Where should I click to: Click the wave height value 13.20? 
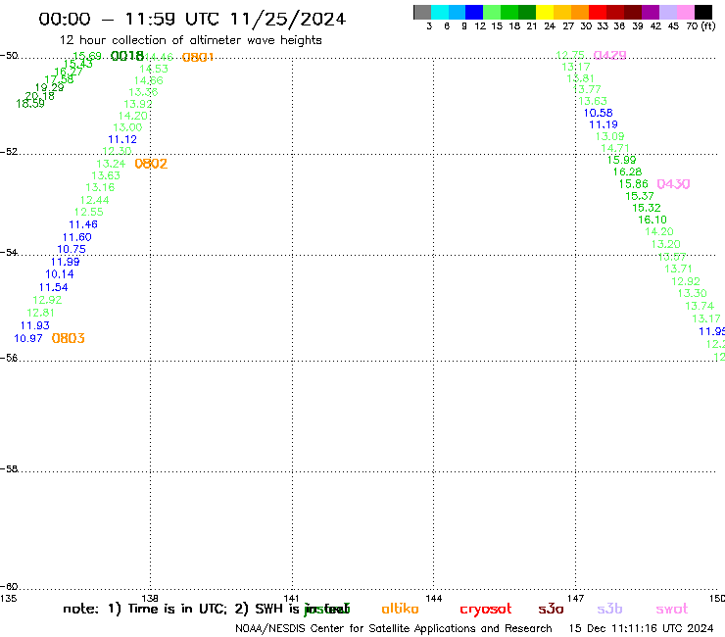[666, 244]
